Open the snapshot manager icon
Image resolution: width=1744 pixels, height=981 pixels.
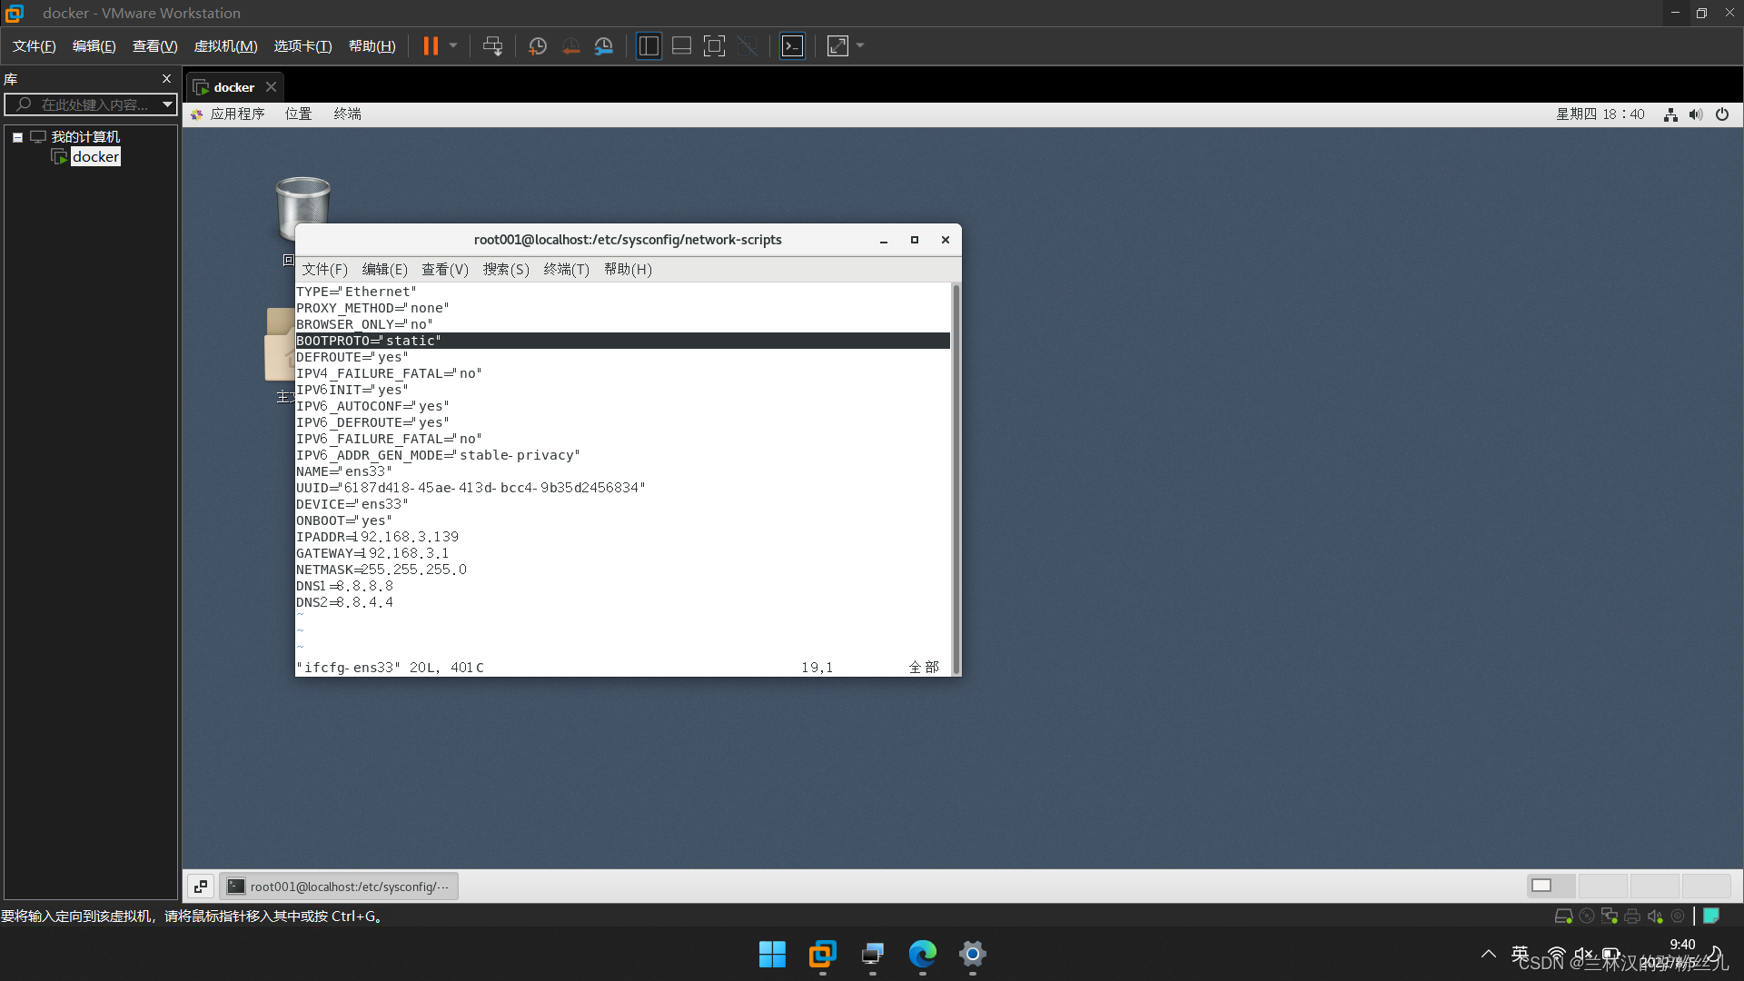(x=604, y=46)
